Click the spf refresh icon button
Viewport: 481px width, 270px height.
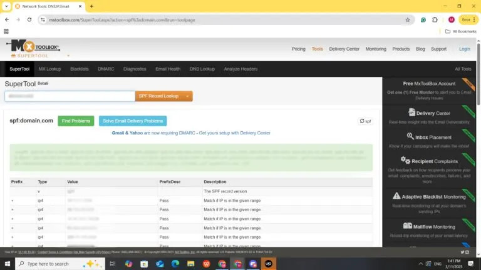(x=365, y=121)
